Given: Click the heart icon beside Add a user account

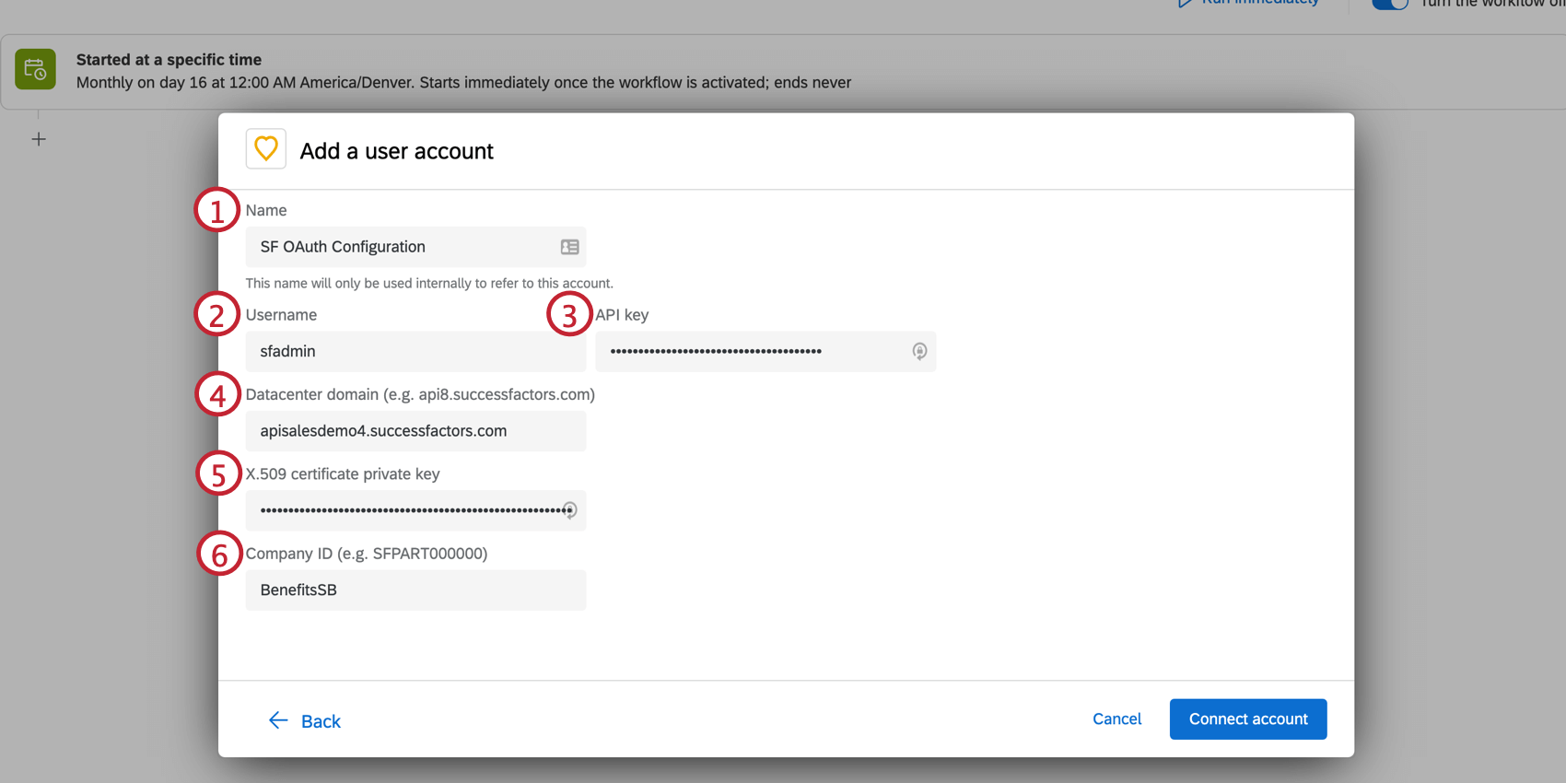Looking at the screenshot, I should 266,149.
